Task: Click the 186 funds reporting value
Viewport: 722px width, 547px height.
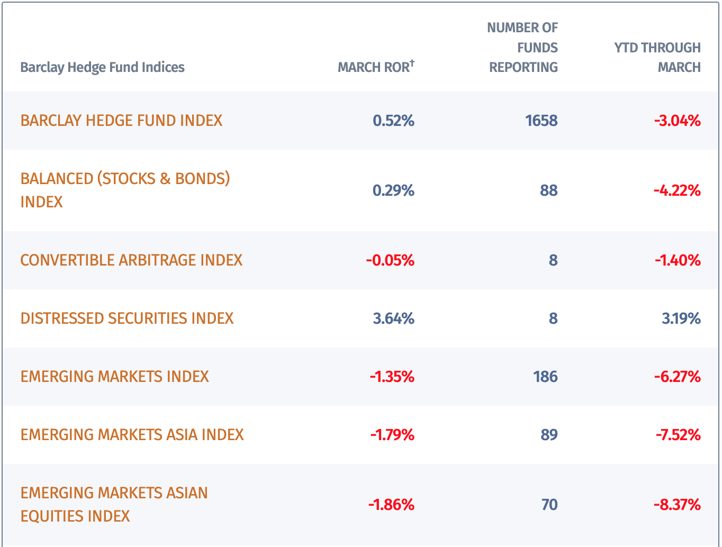Action: pyautogui.click(x=545, y=377)
